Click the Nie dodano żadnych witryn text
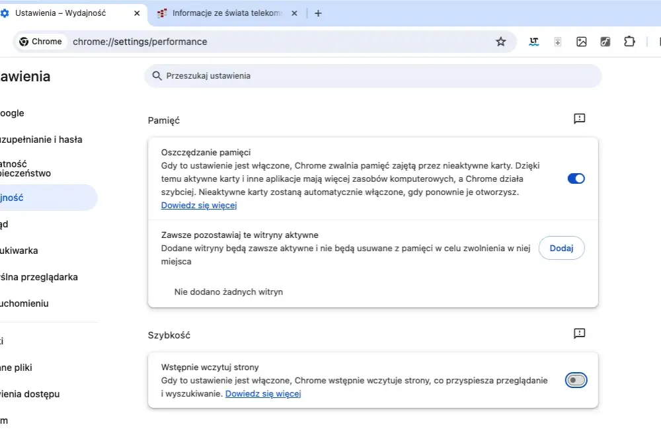 229,292
